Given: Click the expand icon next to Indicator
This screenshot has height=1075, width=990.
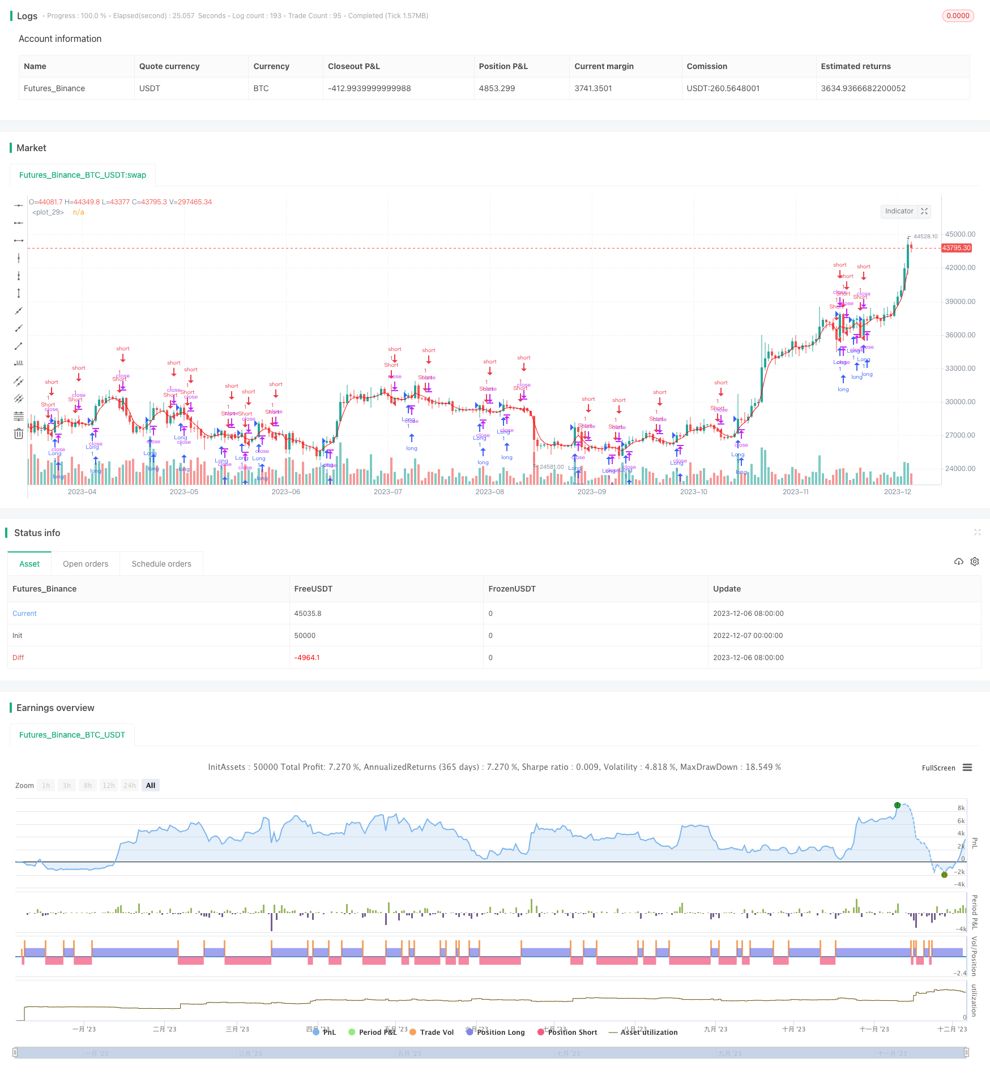Looking at the screenshot, I should tap(924, 211).
